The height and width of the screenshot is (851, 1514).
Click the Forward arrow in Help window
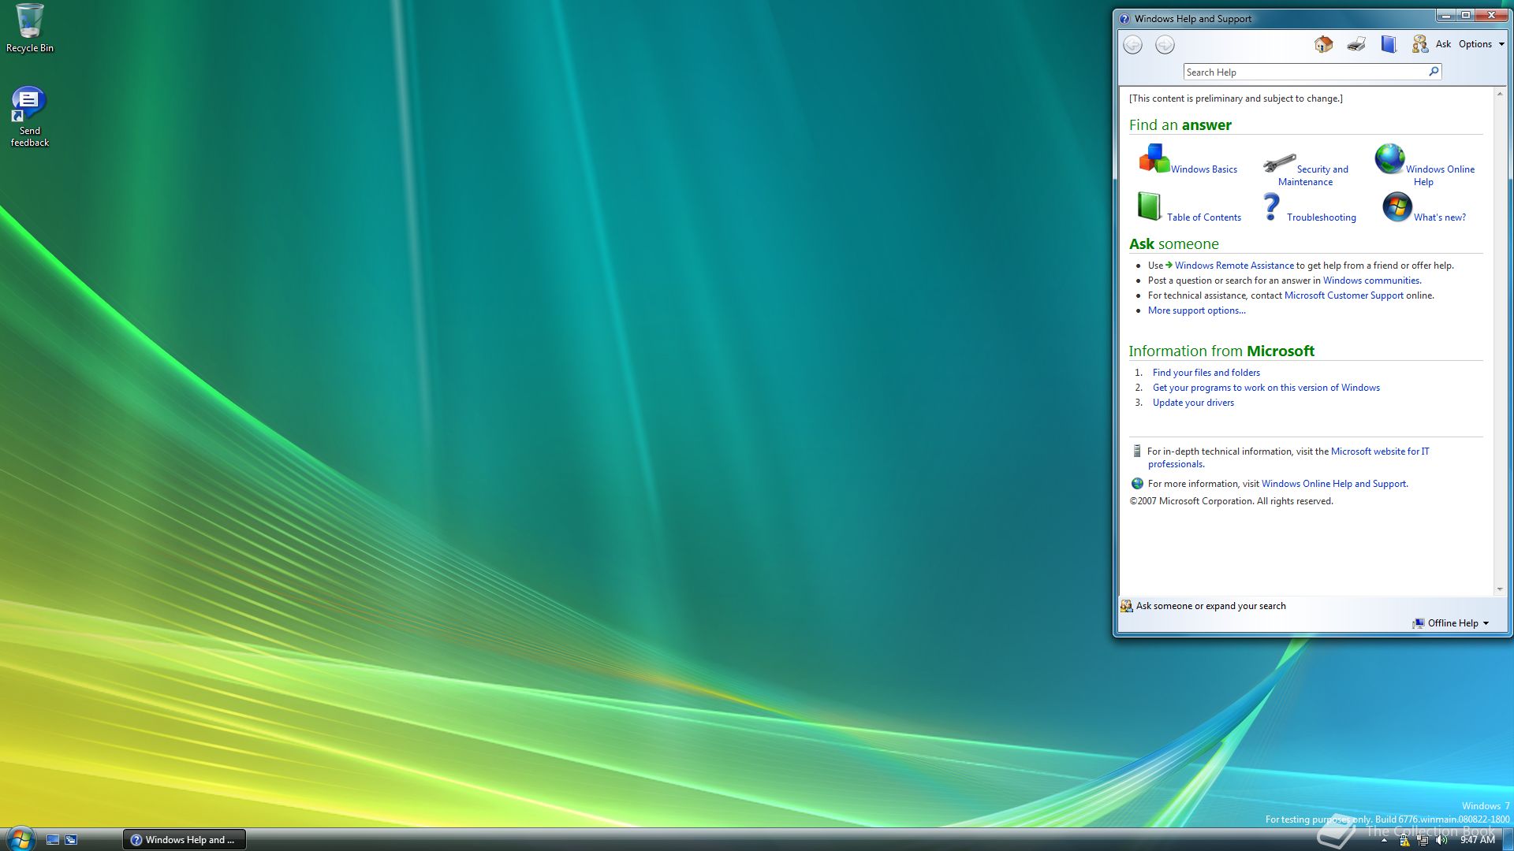[x=1165, y=45]
